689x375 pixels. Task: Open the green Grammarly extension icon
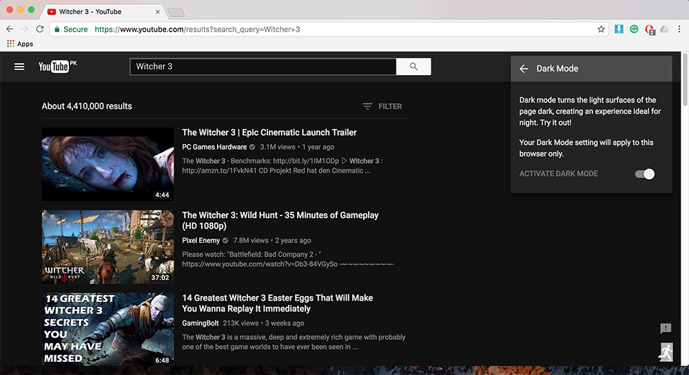[x=634, y=30]
